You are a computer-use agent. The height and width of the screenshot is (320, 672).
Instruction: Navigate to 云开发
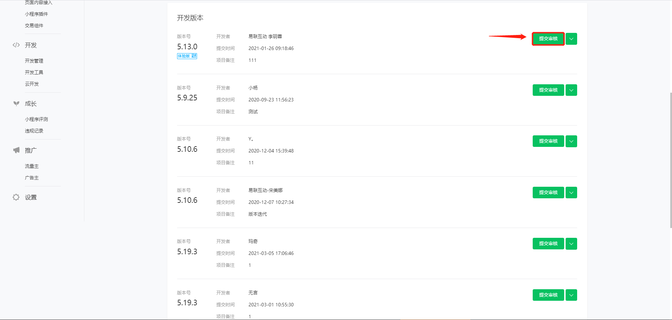tap(31, 84)
